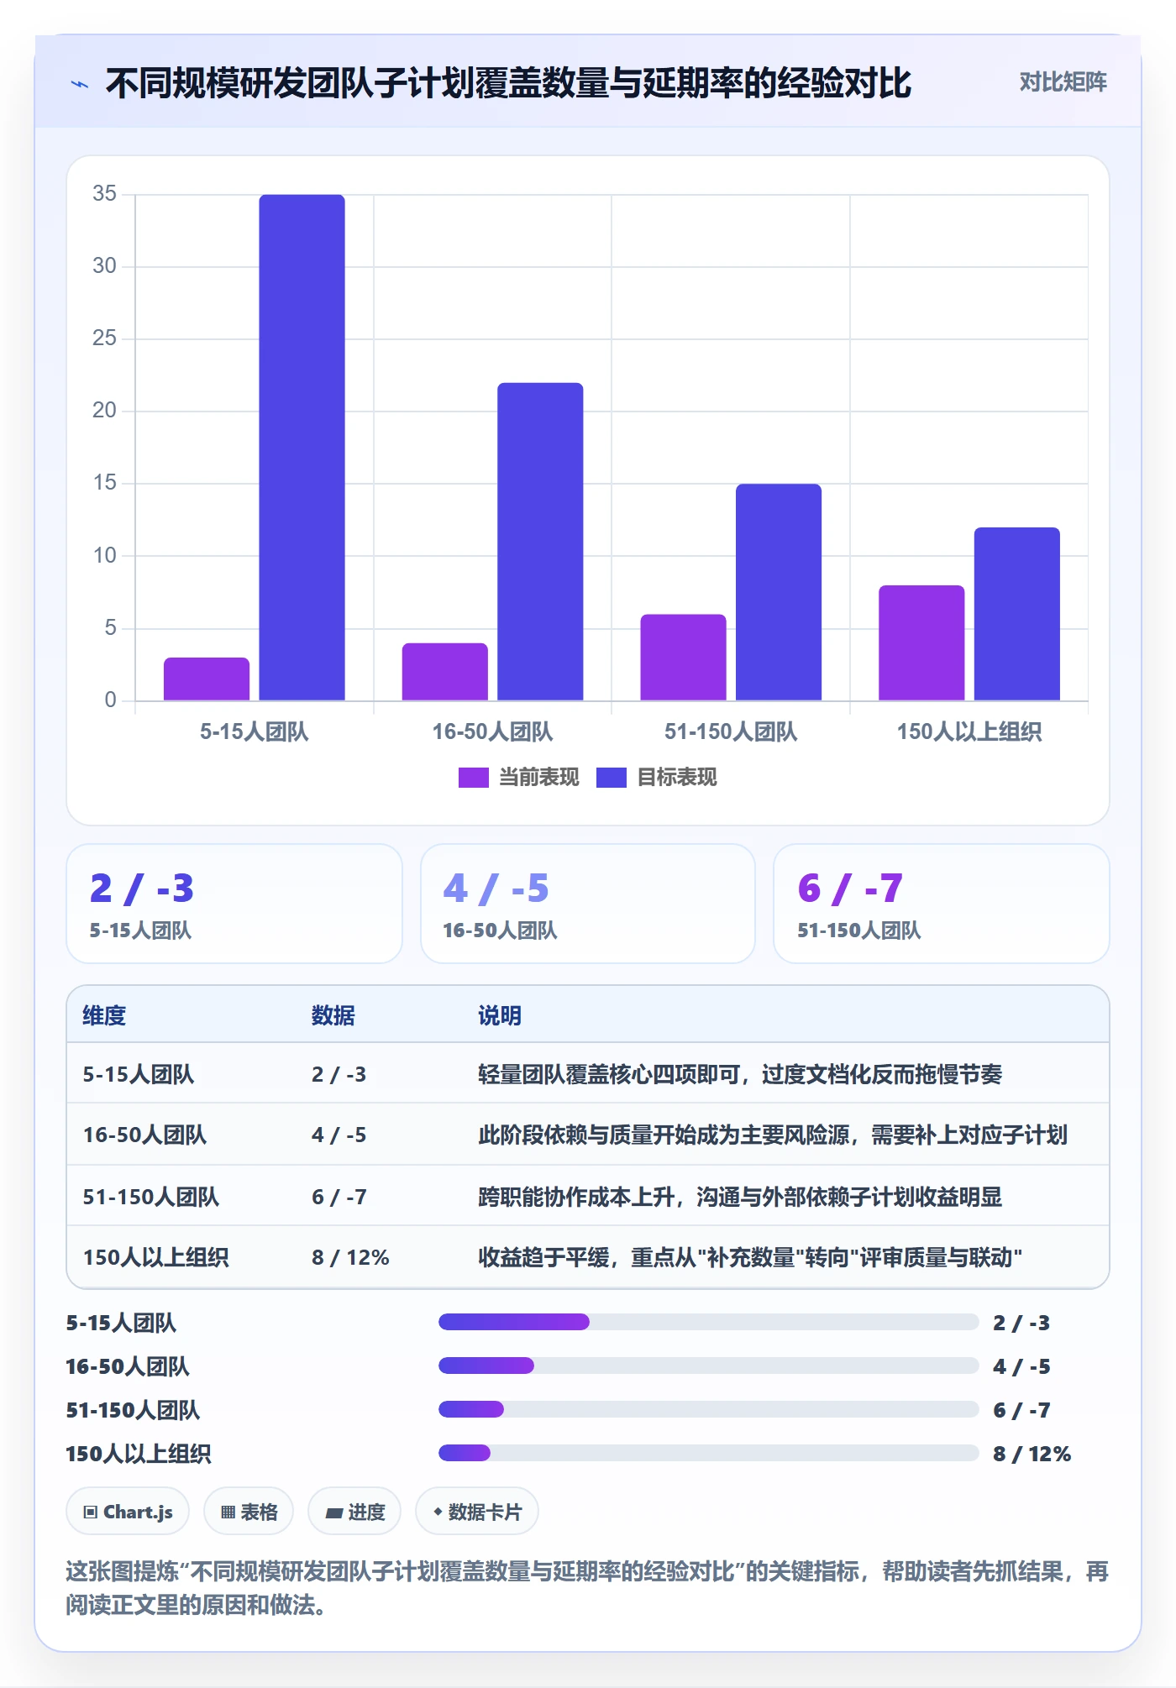Select the Chart.js tag chip

[x=128, y=1512]
